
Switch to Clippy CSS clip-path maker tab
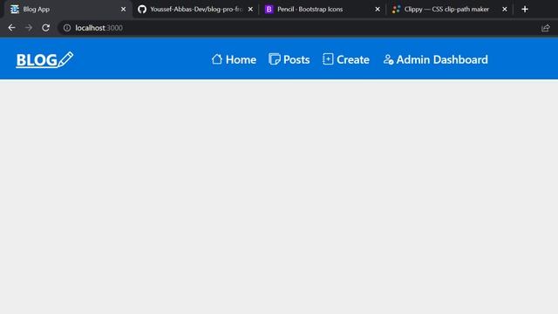pos(450,10)
